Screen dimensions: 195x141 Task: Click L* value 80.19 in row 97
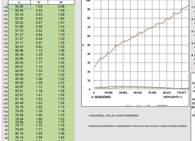tap(19, 133)
